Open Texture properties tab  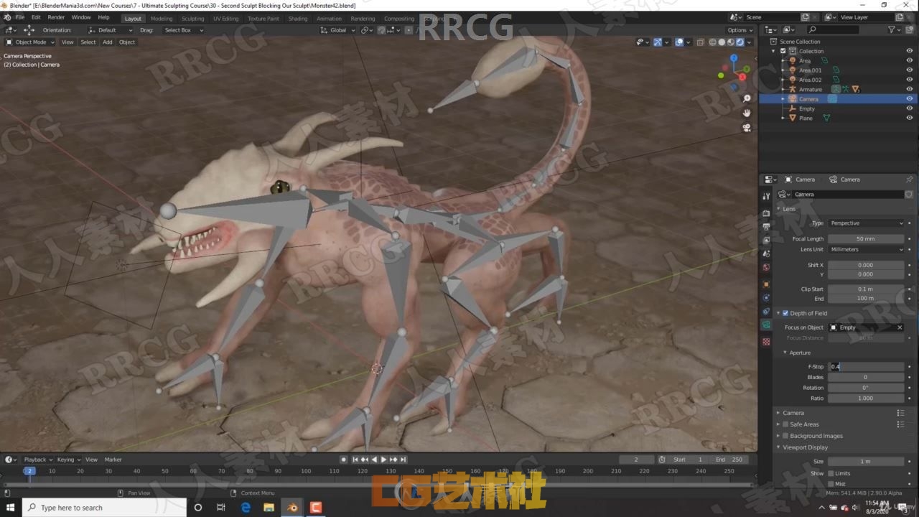(x=766, y=341)
